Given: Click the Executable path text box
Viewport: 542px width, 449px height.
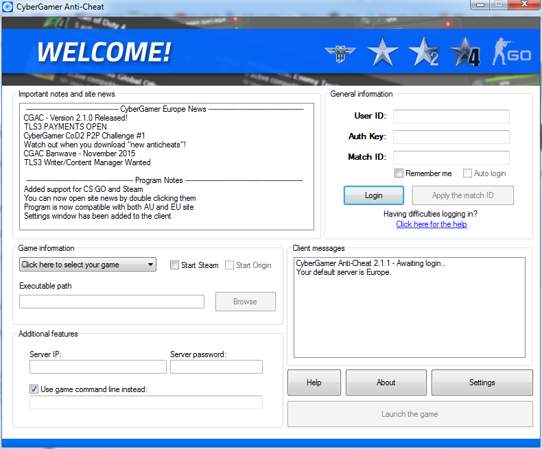Looking at the screenshot, I should point(112,302).
